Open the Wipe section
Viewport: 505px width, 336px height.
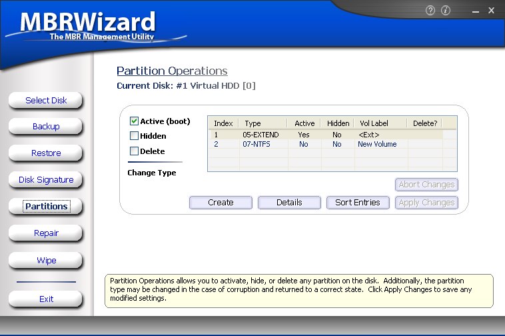46,260
